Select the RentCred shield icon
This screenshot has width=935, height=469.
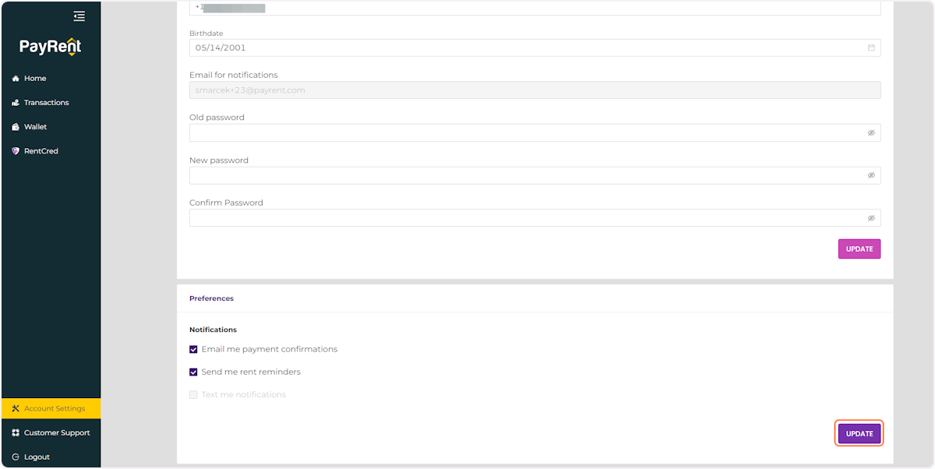click(14, 150)
